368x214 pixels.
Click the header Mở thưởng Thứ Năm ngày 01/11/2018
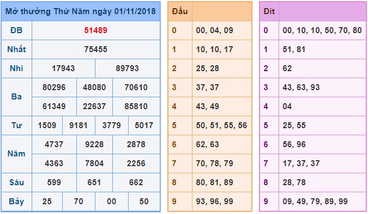point(81,11)
